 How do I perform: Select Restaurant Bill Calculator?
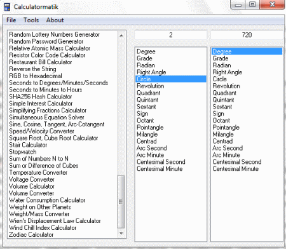point(41,62)
